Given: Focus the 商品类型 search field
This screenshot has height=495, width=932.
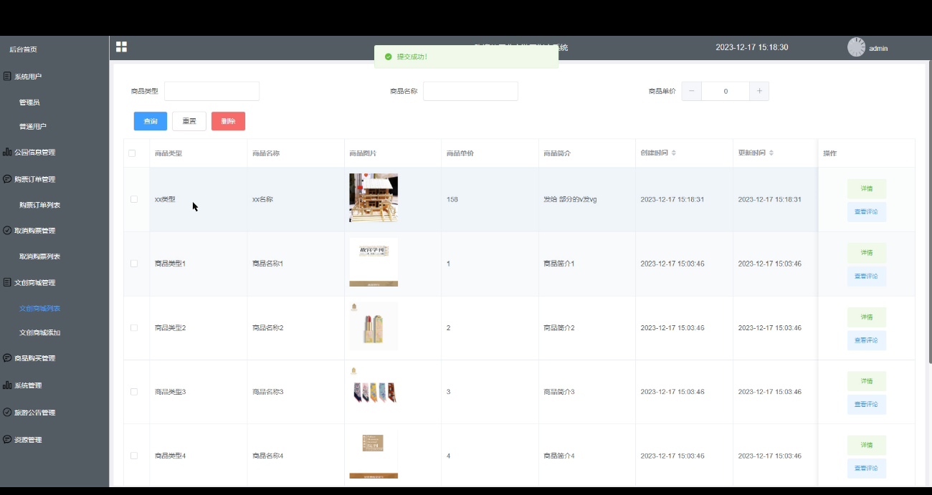Looking at the screenshot, I should click(x=211, y=91).
